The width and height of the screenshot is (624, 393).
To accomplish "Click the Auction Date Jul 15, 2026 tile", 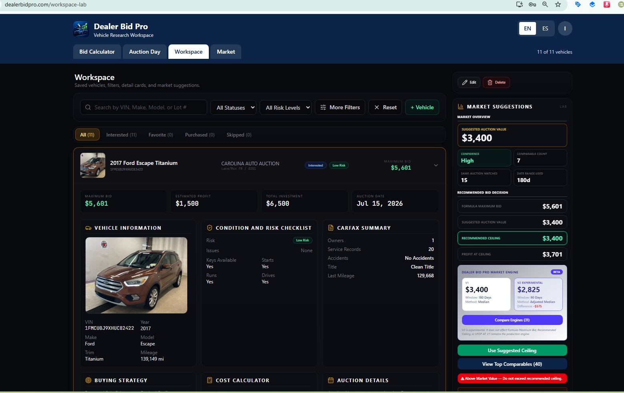I will 395,201.
